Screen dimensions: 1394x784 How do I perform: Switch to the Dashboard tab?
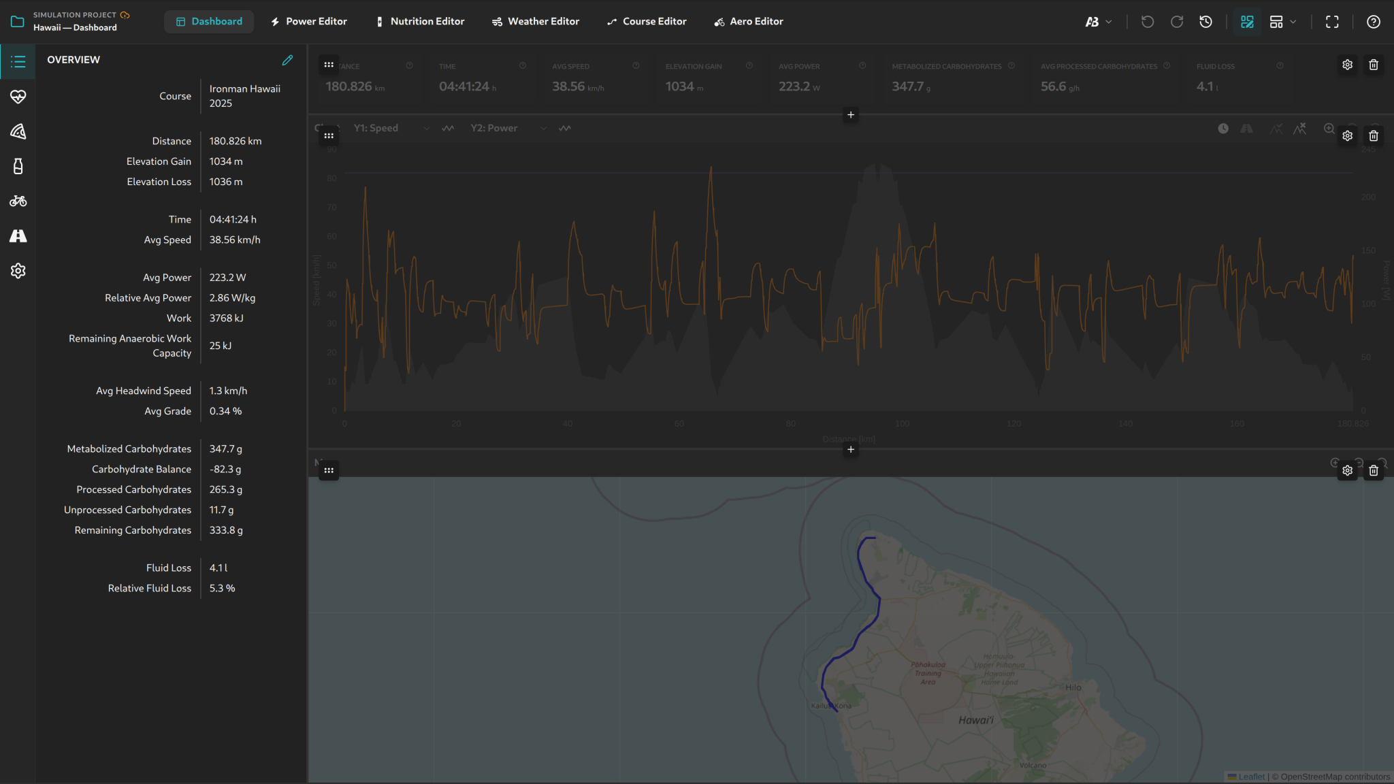point(209,22)
